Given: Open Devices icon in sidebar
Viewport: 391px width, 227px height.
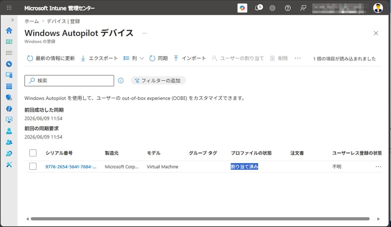Looking at the screenshot, I should (9, 75).
